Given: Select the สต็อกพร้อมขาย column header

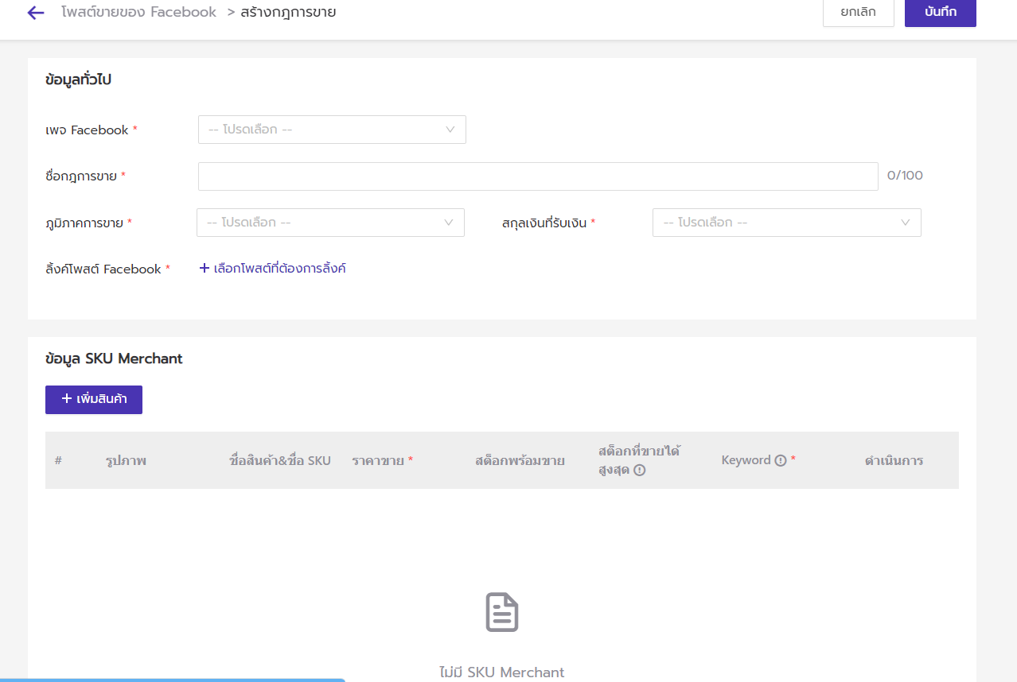Looking at the screenshot, I should coord(520,460).
